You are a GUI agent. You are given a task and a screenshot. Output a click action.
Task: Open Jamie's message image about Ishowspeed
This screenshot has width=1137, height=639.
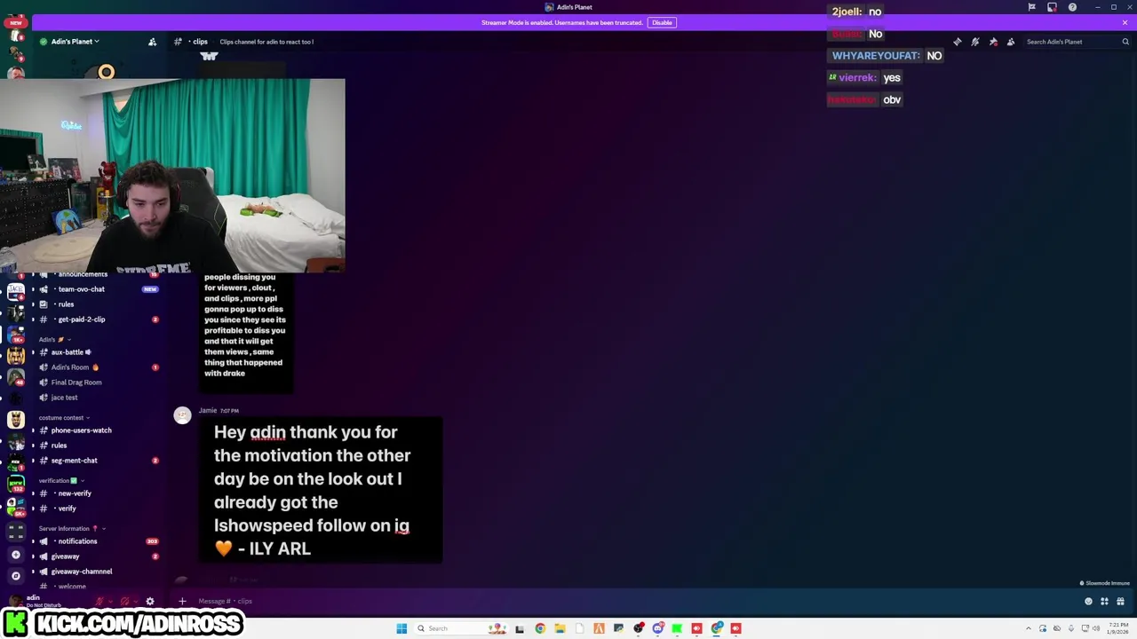click(321, 489)
